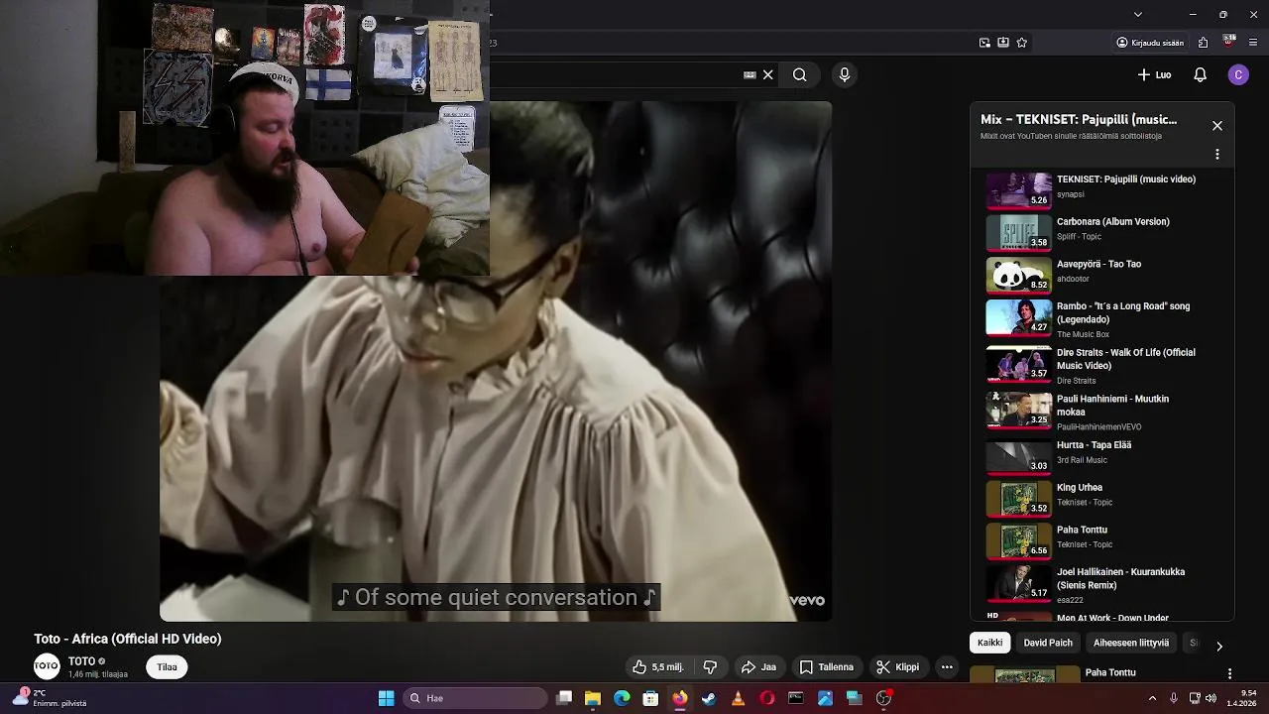The height and width of the screenshot is (714, 1269).
Task: Click the Luo create button
Action: [1154, 74]
